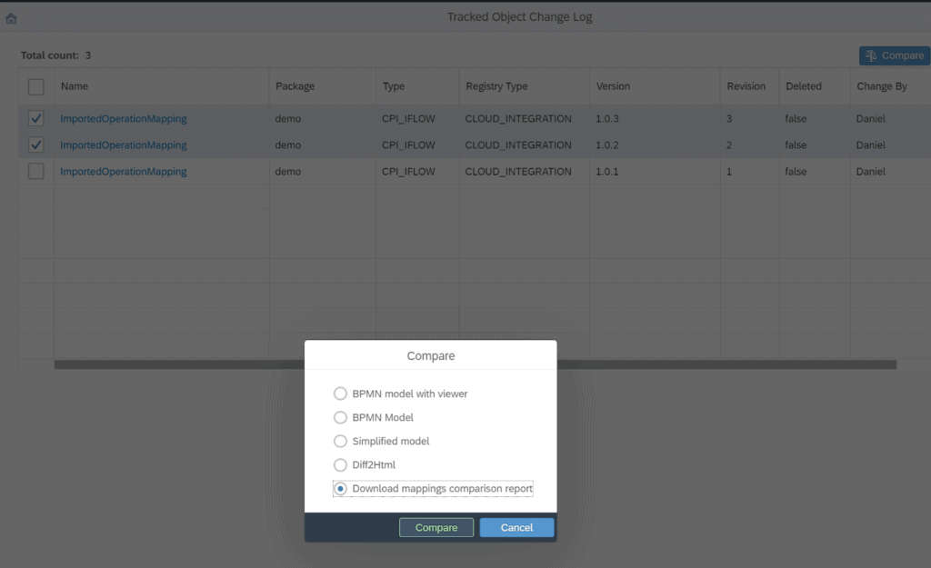Viewport: 931px width, 568px height.
Task: Click the Tracked Object Change Log title
Action: click(x=519, y=16)
